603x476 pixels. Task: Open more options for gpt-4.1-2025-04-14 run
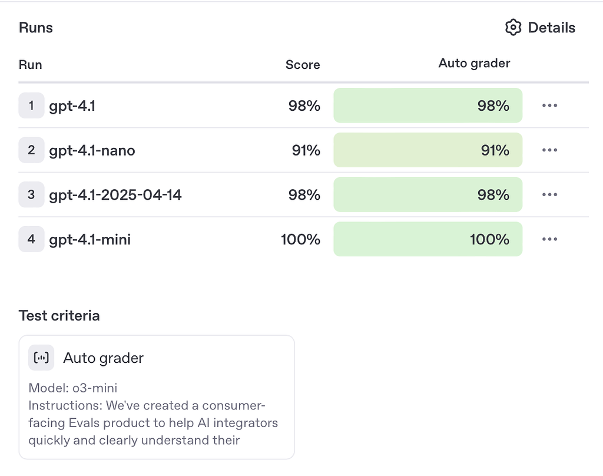pyautogui.click(x=549, y=194)
